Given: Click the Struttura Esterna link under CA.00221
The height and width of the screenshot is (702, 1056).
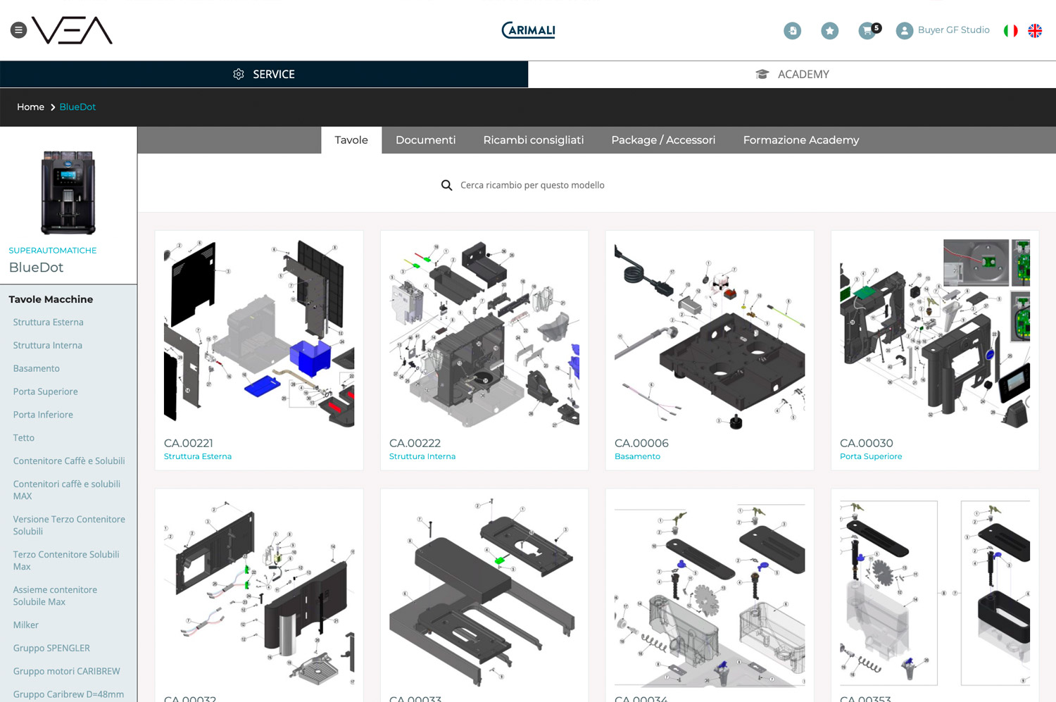Looking at the screenshot, I should click(x=197, y=456).
